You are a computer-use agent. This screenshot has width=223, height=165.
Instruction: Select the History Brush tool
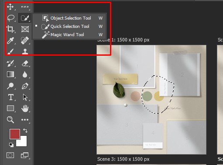point(10,64)
